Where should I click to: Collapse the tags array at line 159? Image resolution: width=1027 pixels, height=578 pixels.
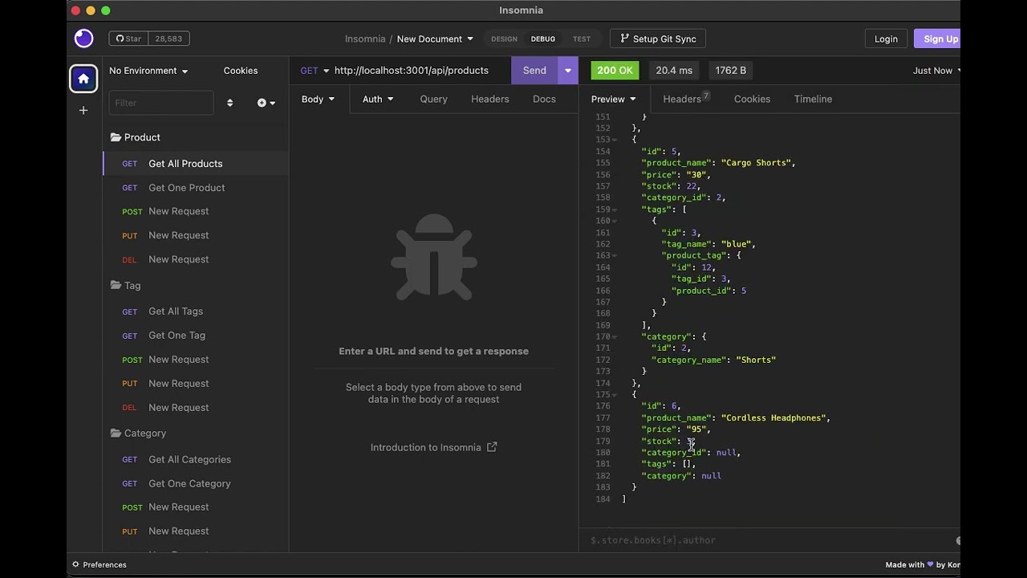tap(615, 210)
